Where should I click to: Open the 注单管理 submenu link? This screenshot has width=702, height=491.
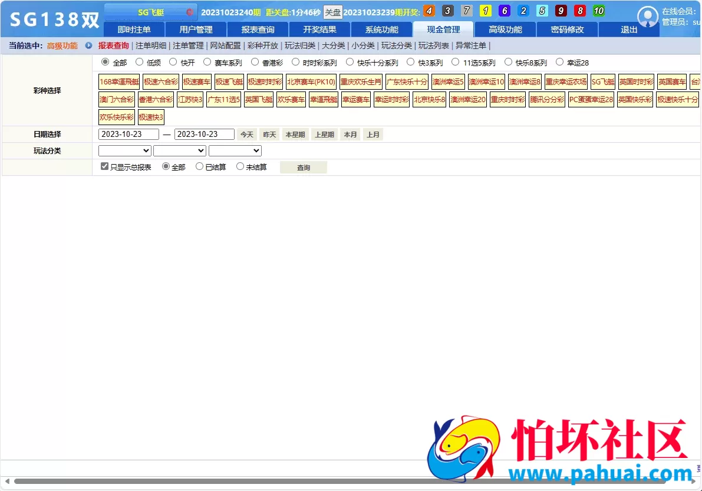[x=188, y=46]
